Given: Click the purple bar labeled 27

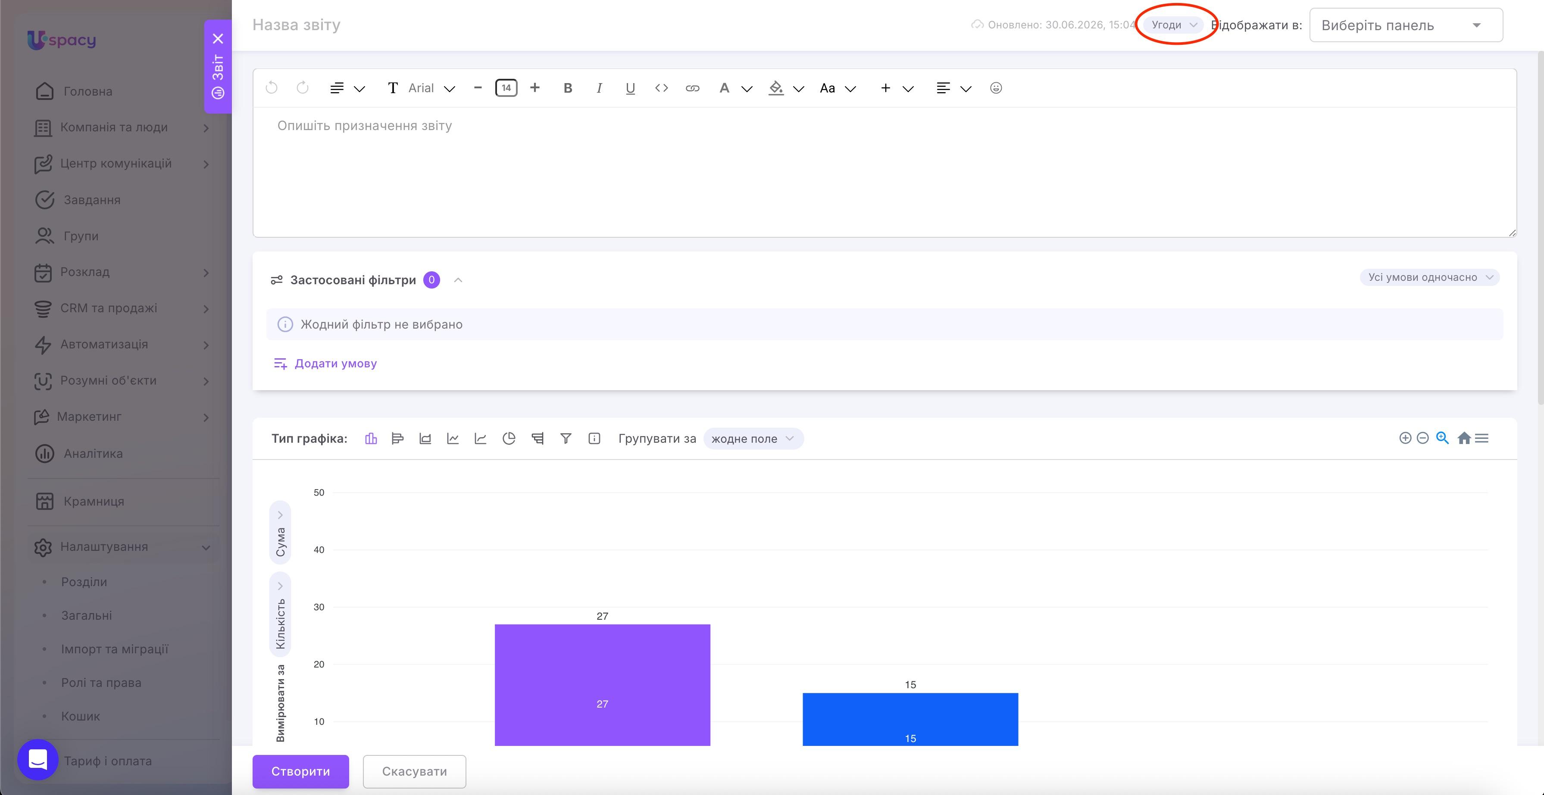Looking at the screenshot, I should click(x=602, y=685).
